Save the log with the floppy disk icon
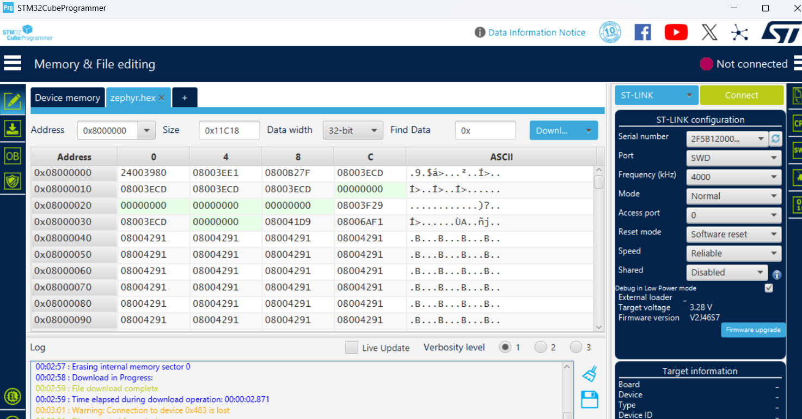802x419 pixels. [x=590, y=399]
